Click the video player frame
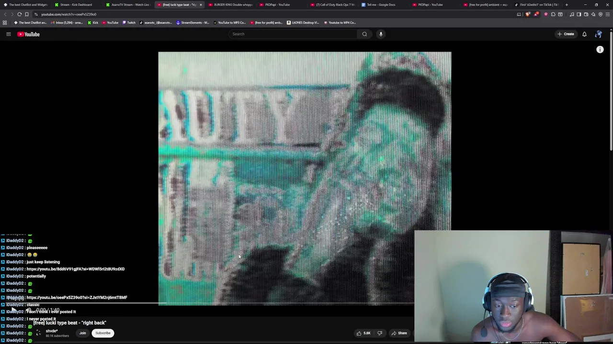This screenshot has height=344, width=613. 305,178
